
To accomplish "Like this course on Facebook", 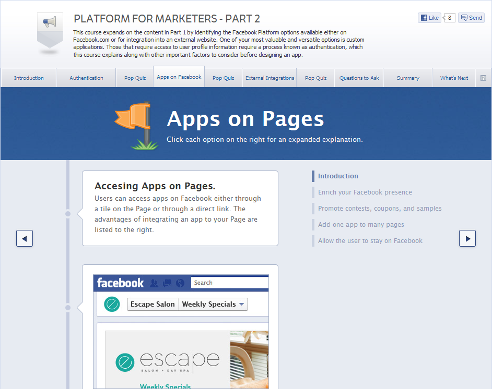I will 429,18.
